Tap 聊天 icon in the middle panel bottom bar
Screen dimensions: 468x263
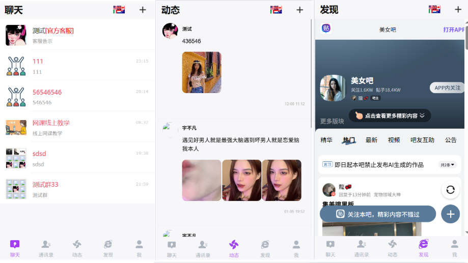pyautogui.click(x=172, y=245)
